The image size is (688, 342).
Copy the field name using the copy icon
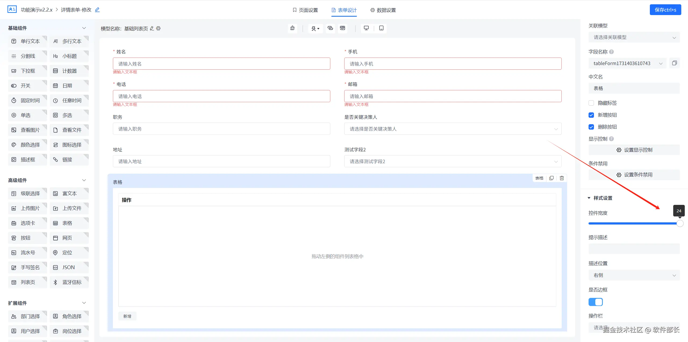[674, 63]
